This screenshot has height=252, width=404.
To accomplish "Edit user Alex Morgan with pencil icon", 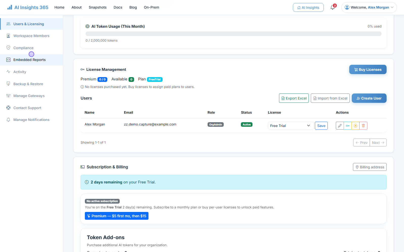I will [340, 126].
